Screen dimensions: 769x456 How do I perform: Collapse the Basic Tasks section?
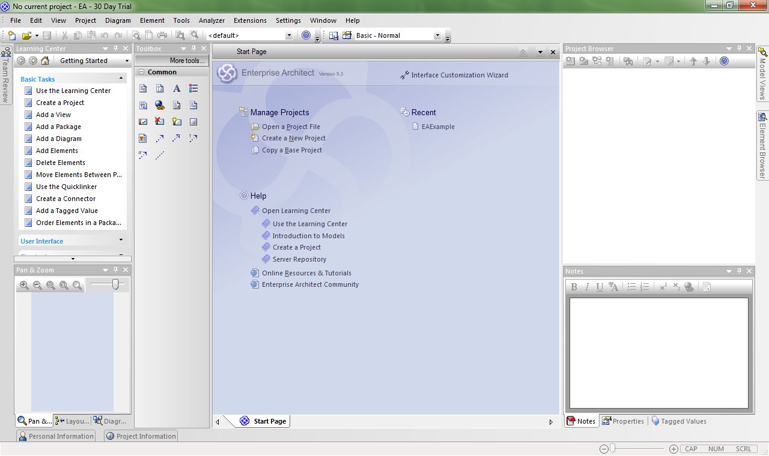pos(121,78)
